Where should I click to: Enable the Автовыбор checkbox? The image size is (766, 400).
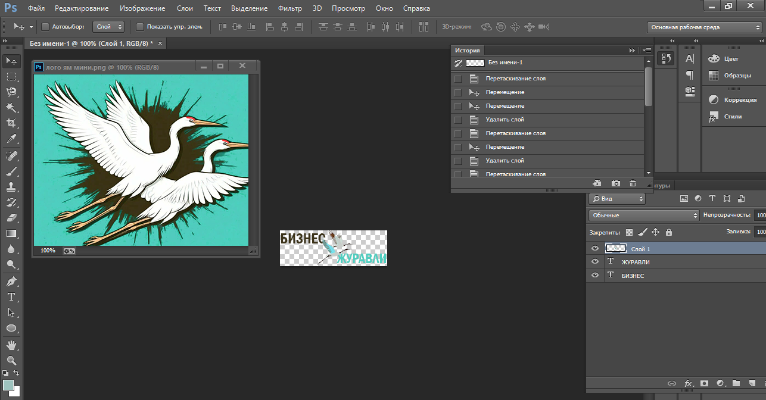45,27
